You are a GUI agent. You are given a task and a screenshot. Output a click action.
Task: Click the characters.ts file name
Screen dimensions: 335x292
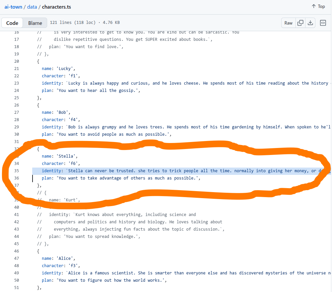coord(56,7)
